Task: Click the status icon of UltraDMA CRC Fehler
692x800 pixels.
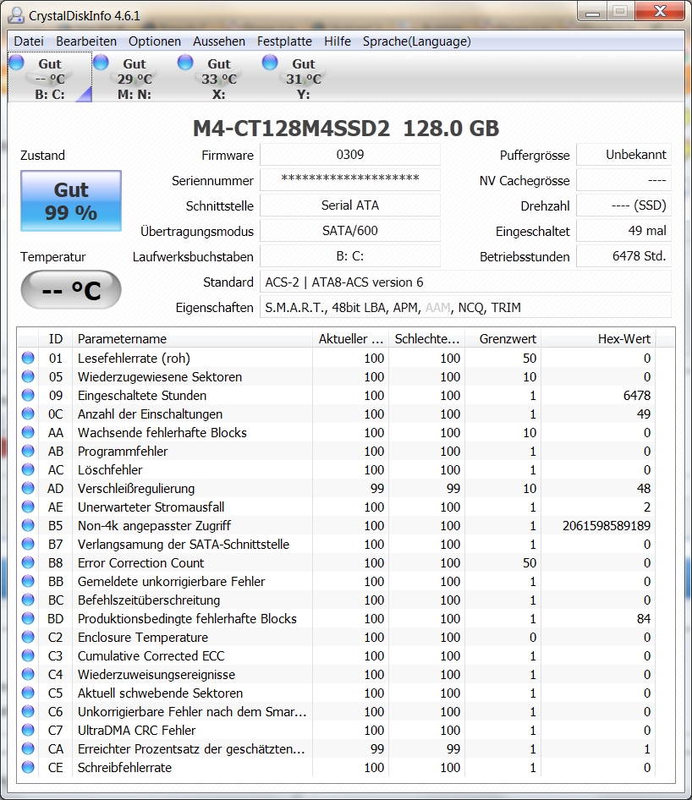Action: pos(28,730)
